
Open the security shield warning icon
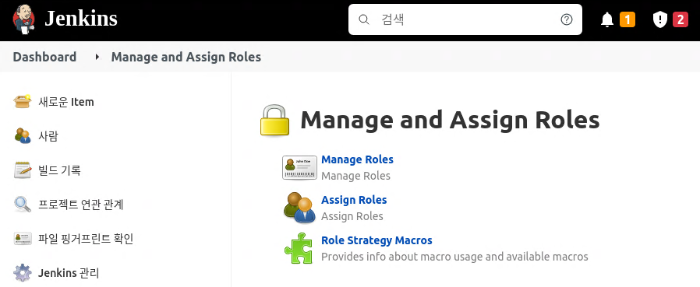[x=659, y=19]
